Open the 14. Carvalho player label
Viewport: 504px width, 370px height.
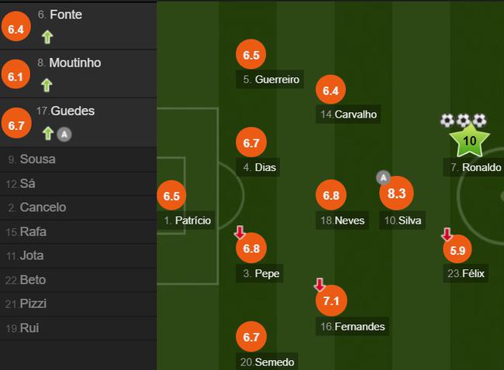click(348, 115)
